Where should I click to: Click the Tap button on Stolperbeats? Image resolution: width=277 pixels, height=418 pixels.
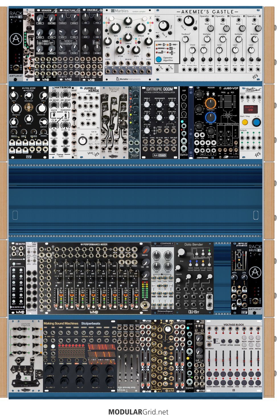coord(46,346)
